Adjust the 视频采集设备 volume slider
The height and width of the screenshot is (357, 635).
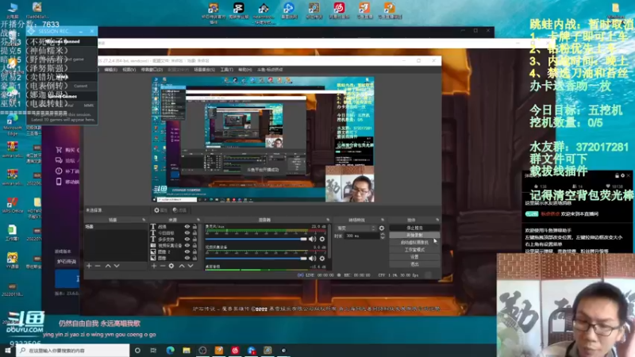pyautogui.click(x=256, y=259)
